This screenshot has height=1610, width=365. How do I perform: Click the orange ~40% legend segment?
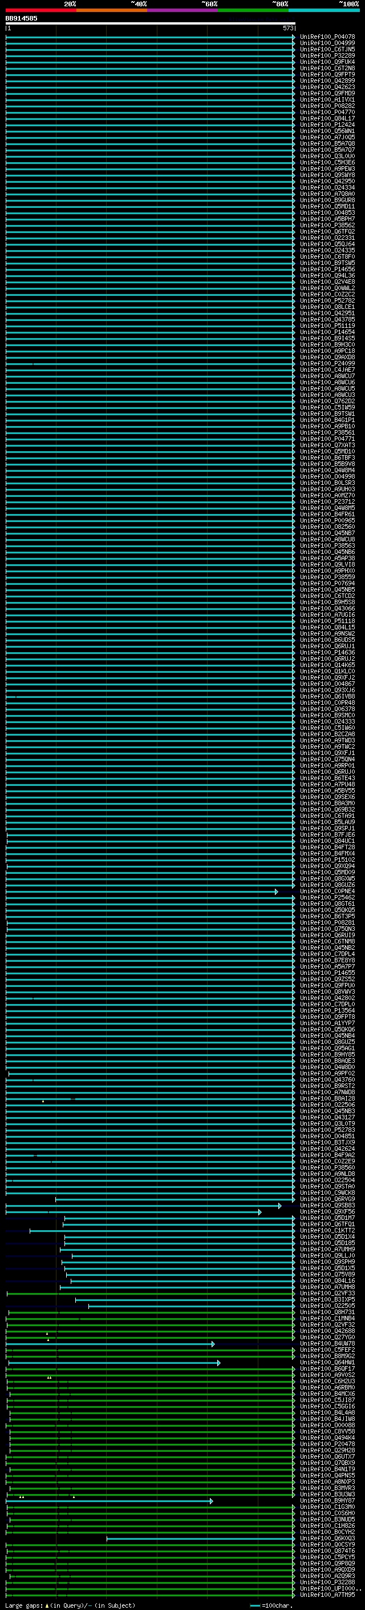click(x=112, y=10)
